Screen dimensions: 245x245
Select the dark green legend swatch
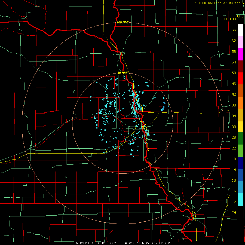[x=240, y=139]
